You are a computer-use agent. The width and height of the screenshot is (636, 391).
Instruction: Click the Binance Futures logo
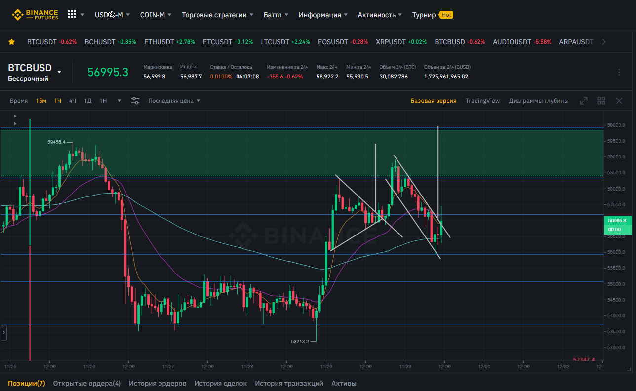pos(35,15)
